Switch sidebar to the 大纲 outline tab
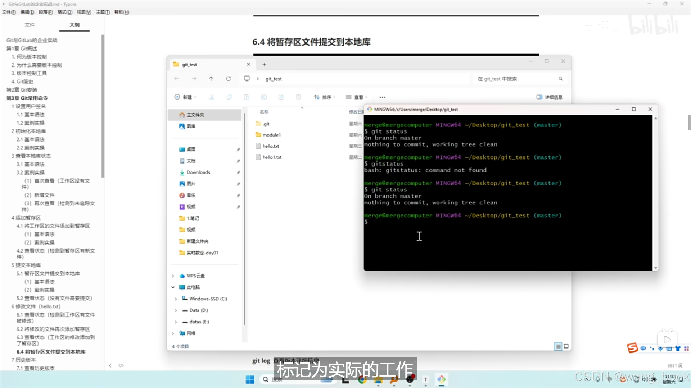The height and width of the screenshot is (388, 691). click(x=74, y=25)
